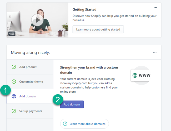Click the Add product green checkmark

point(14,67)
